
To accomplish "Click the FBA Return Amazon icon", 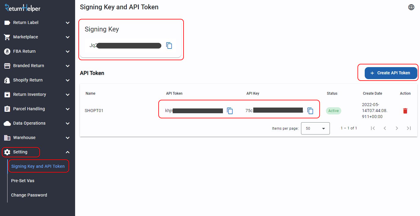I will click(x=7, y=52).
